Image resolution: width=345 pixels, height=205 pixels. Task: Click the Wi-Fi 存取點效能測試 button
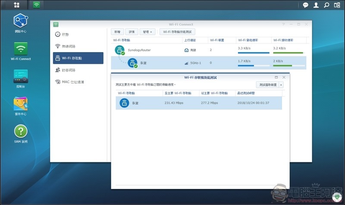177,32
